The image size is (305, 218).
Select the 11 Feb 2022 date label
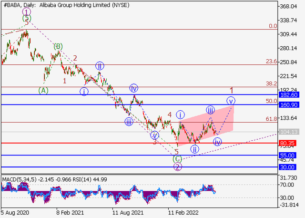[183, 212]
